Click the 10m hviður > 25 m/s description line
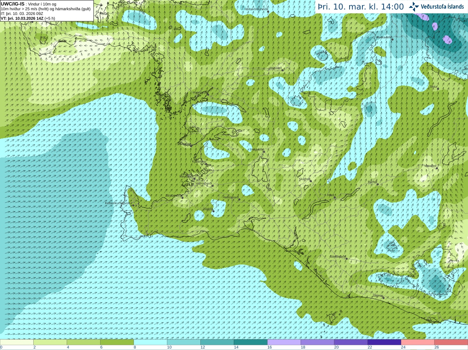 click(x=46, y=9)
